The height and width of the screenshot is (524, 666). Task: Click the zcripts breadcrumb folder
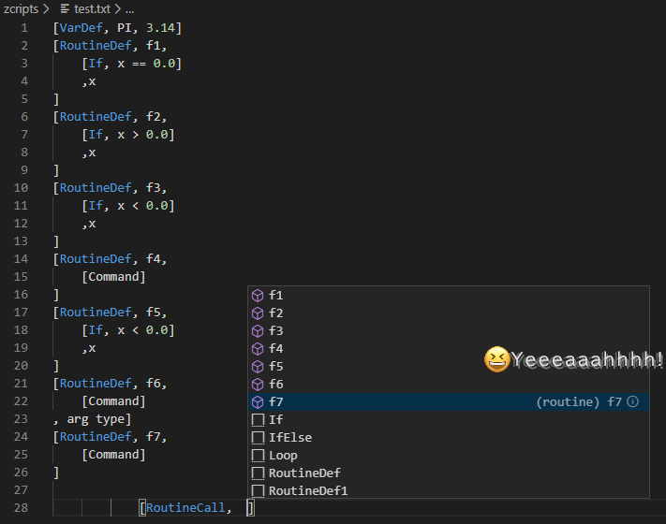(21, 7)
